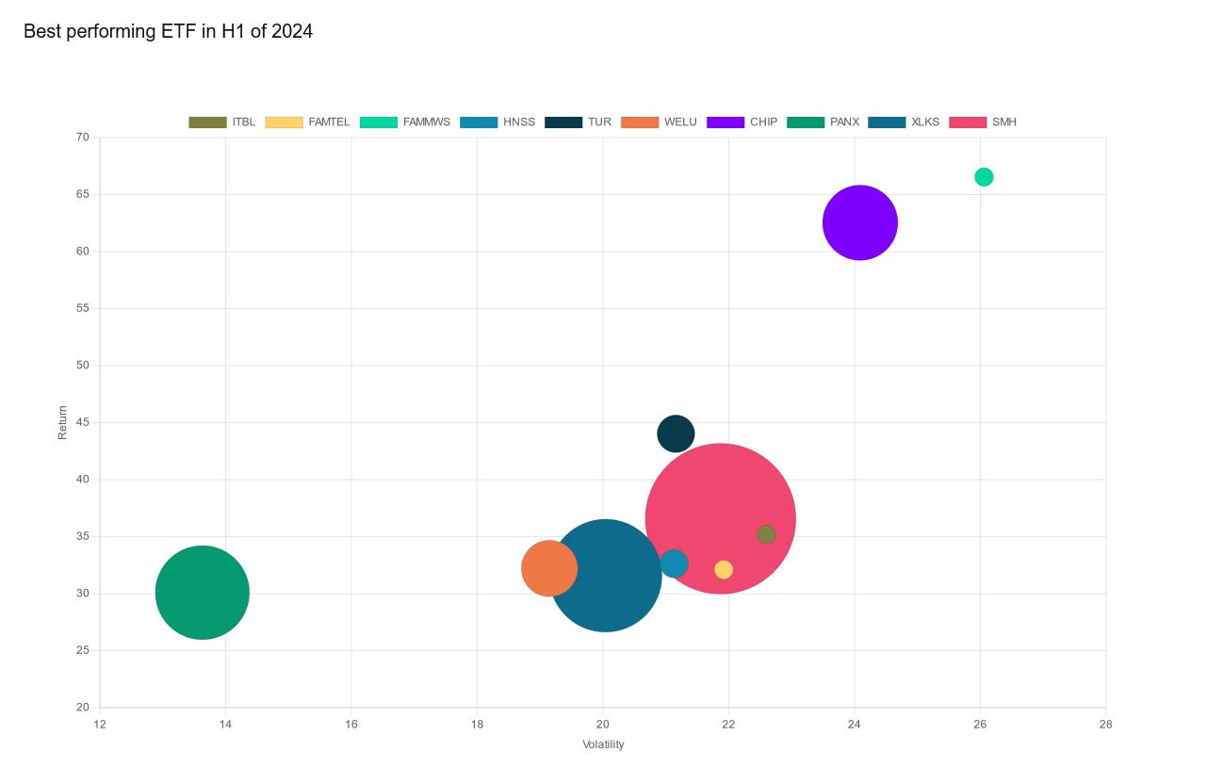Click the x-axis tick value 22

728,725
